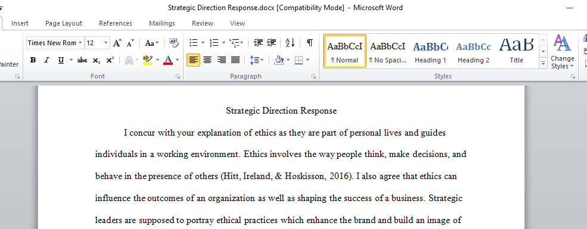Click the Text Effects icon
587x229 pixels.
point(129,60)
